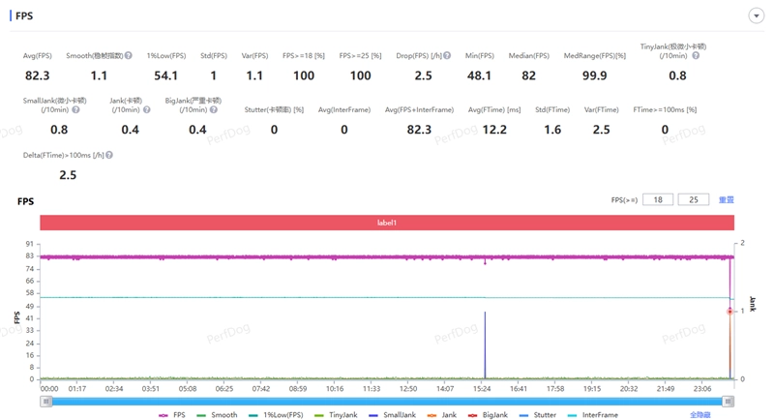Show help for TinyJank metric
774x420 pixels.
[696, 56]
